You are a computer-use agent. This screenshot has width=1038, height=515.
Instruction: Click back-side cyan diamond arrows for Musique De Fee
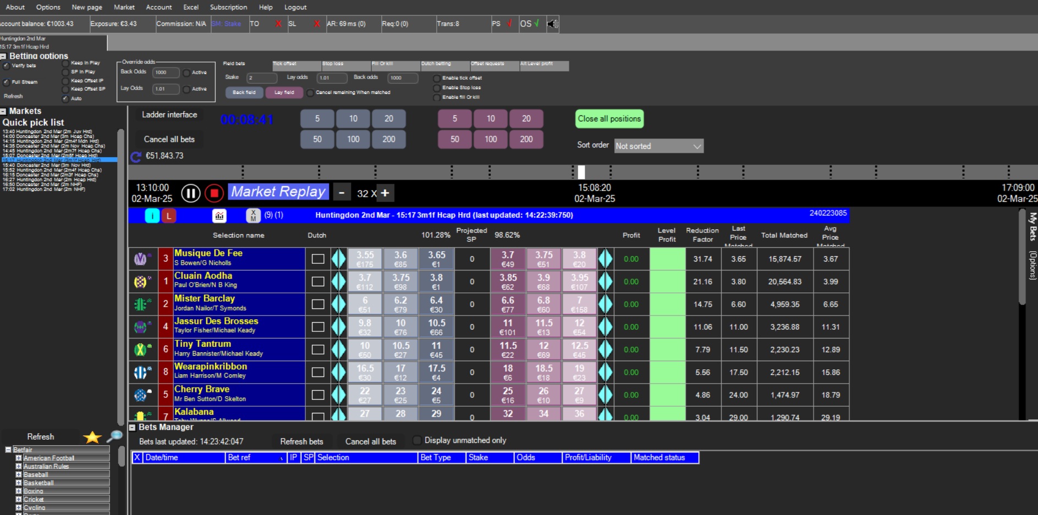tap(338, 259)
